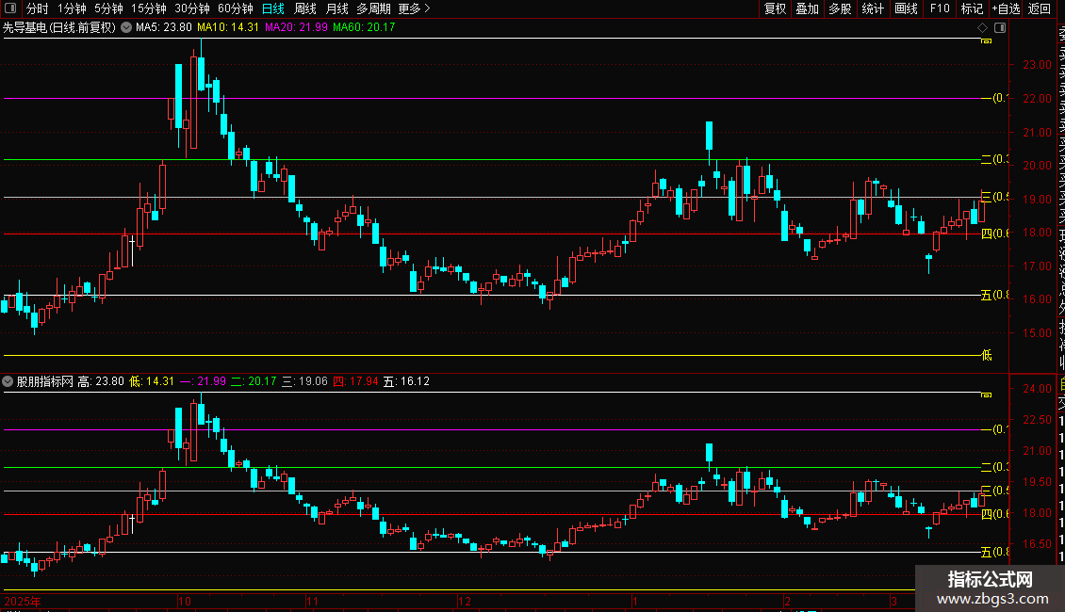Image resolution: width=1065 pixels, height=612 pixels.
Task: Click the 股朋指标网 indicator name
Action: point(45,381)
